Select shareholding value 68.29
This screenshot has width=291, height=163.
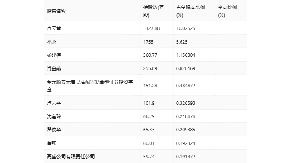(x=149, y=116)
